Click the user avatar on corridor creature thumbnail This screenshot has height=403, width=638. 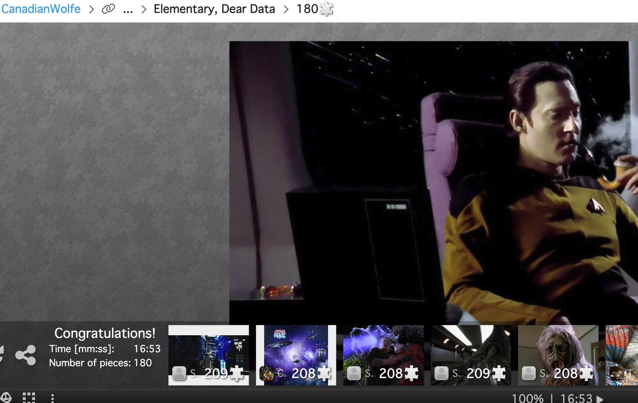(x=441, y=373)
